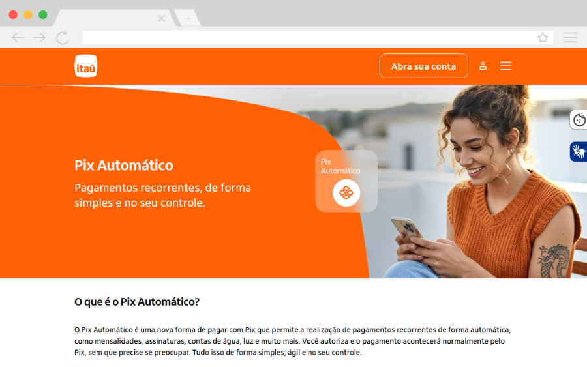The width and height of the screenshot is (587, 367).
Task: Go back with browser back arrow
Action: pyautogui.click(x=18, y=37)
